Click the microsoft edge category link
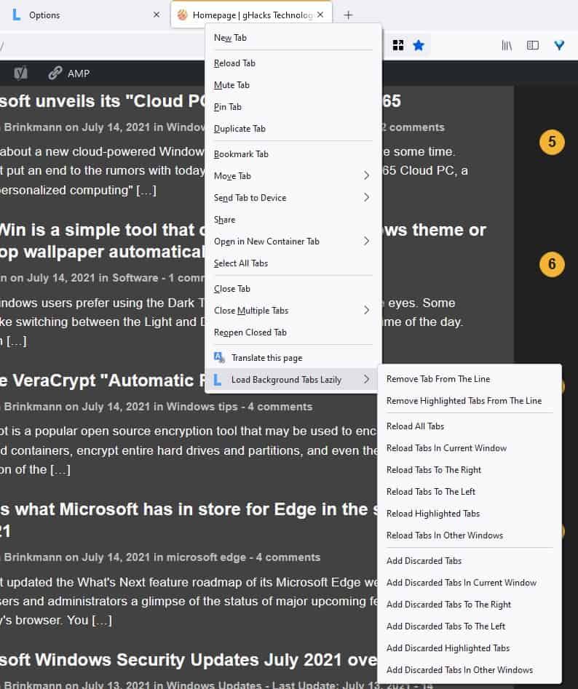Screen dimensions: 578x689 [x=206, y=557]
